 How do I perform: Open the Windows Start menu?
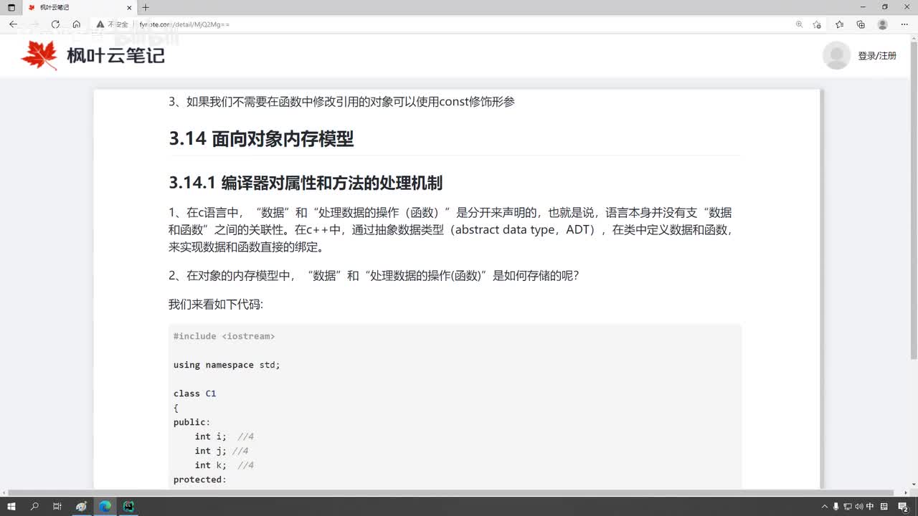pos(11,507)
